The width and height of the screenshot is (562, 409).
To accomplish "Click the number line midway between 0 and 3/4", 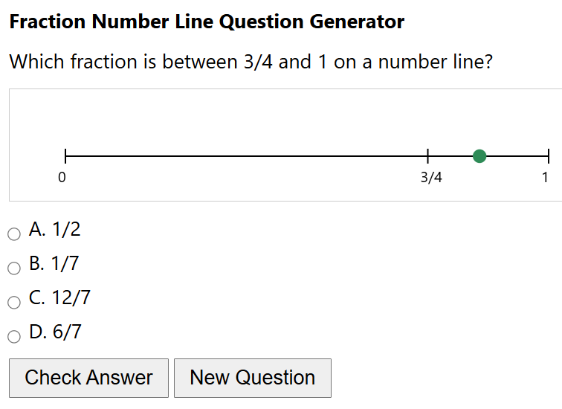I will 247,156.
